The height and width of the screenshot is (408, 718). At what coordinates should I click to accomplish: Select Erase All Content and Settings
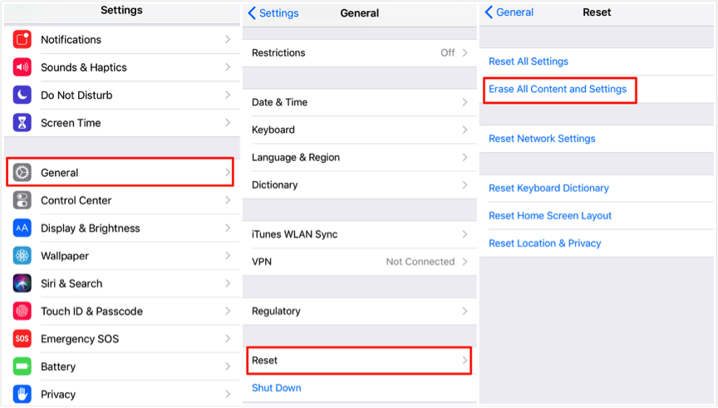point(558,89)
